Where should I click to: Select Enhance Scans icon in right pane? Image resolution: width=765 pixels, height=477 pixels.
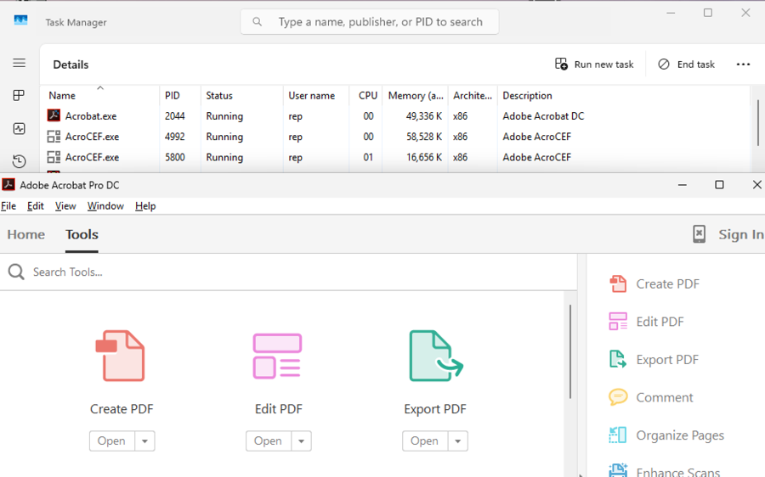click(618, 470)
